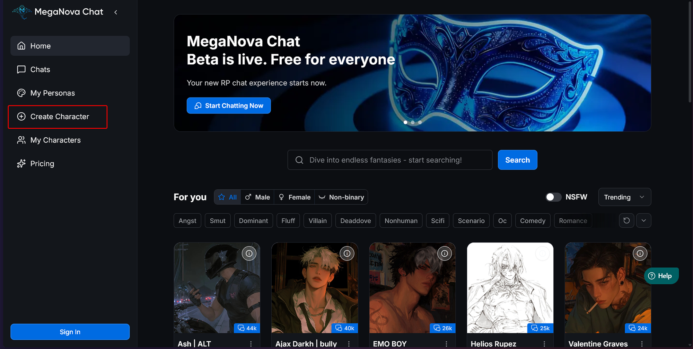Viewport: 693px width, 349px height.
Task: Open the Trending sort dropdown
Action: tap(624, 197)
